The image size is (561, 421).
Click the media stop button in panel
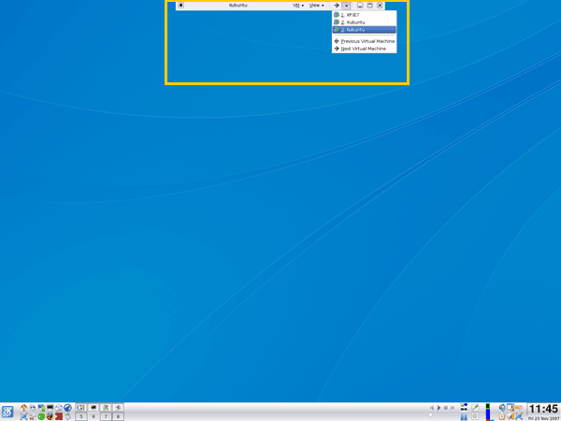pos(446,408)
